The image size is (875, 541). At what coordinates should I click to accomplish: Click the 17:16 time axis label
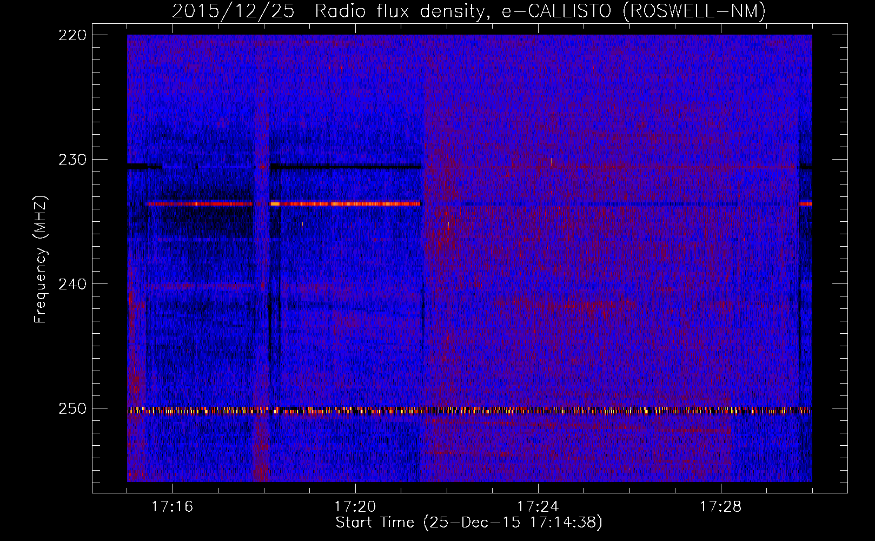[x=172, y=507]
